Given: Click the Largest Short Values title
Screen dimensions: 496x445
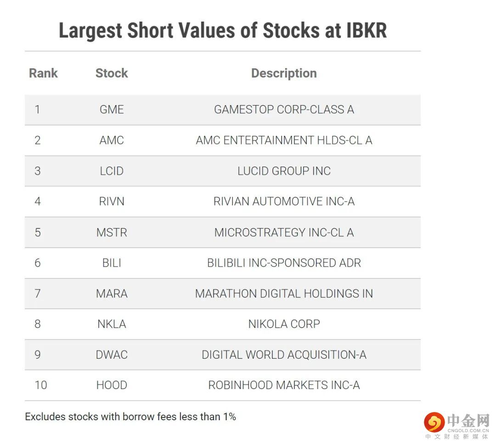Looking at the screenshot, I should [x=223, y=31].
